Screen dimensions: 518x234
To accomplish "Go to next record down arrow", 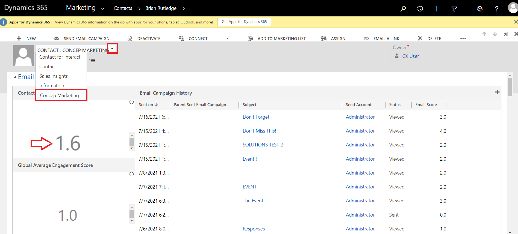I will (495, 34).
